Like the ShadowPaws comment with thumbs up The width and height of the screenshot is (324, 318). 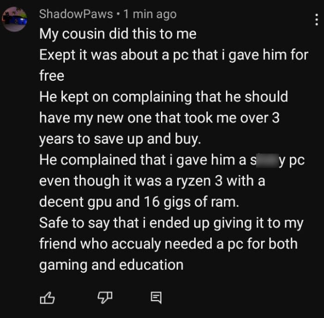(x=47, y=298)
